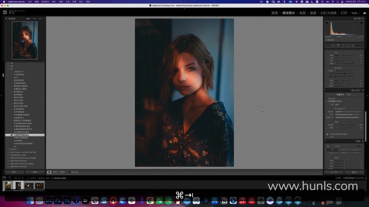Select the spot removal tool icon
This screenshot has width=369, height=207.
333,45
